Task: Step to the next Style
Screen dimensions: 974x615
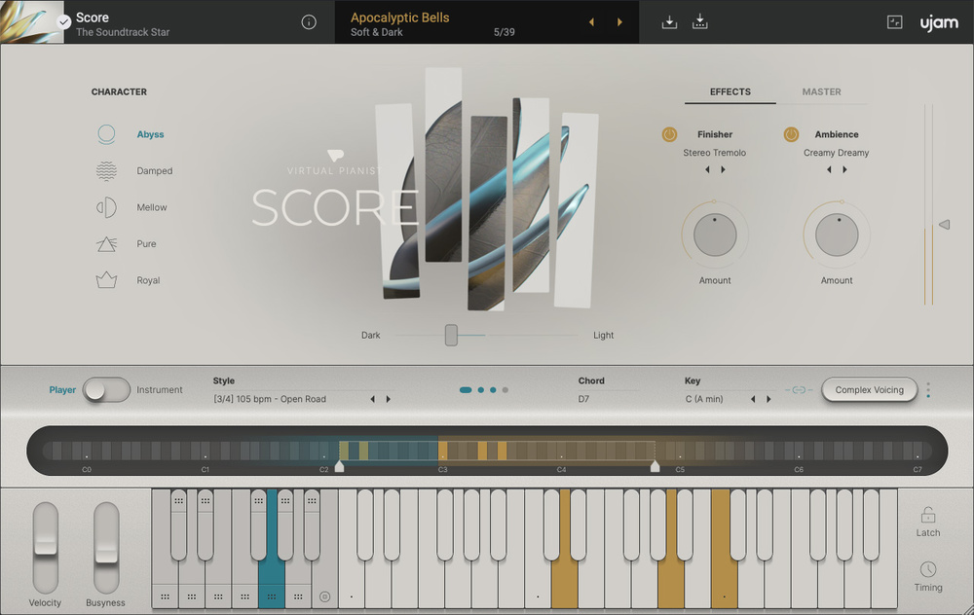Action: (x=389, y=399)
